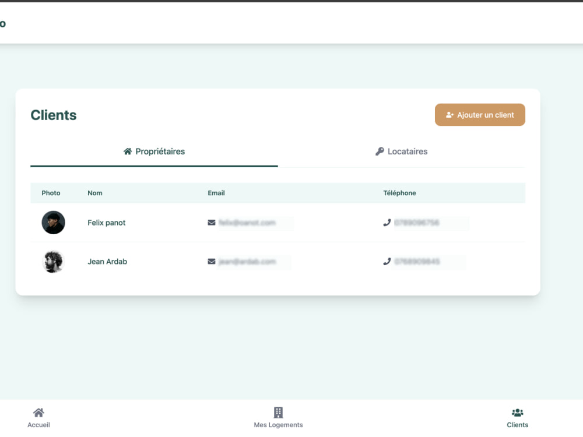The image size is (583, 437).
Task: Click the Photo column header
Action: click(51, 193)
